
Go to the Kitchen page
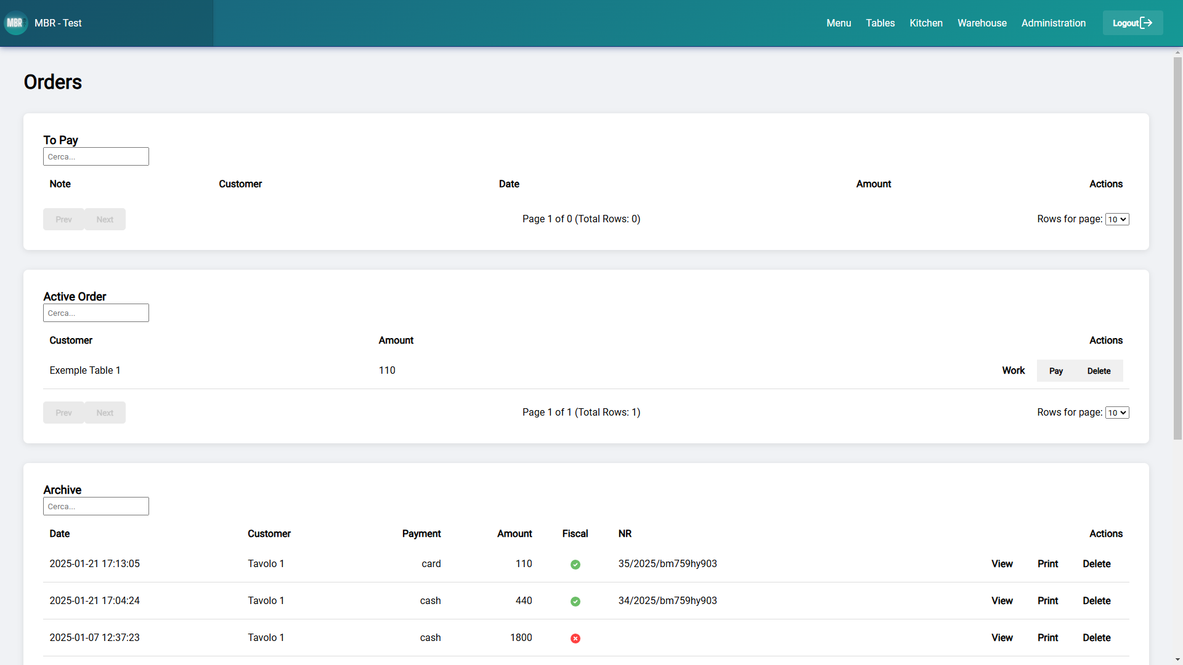pos(925,23)
